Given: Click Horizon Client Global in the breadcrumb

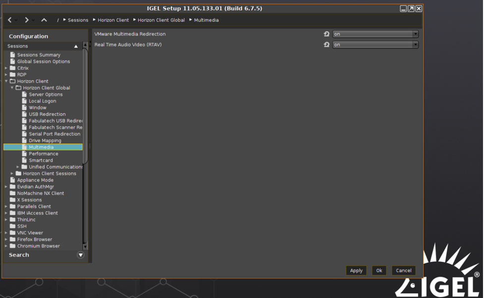Looking at the screenshot, I should tap(161, 20).
